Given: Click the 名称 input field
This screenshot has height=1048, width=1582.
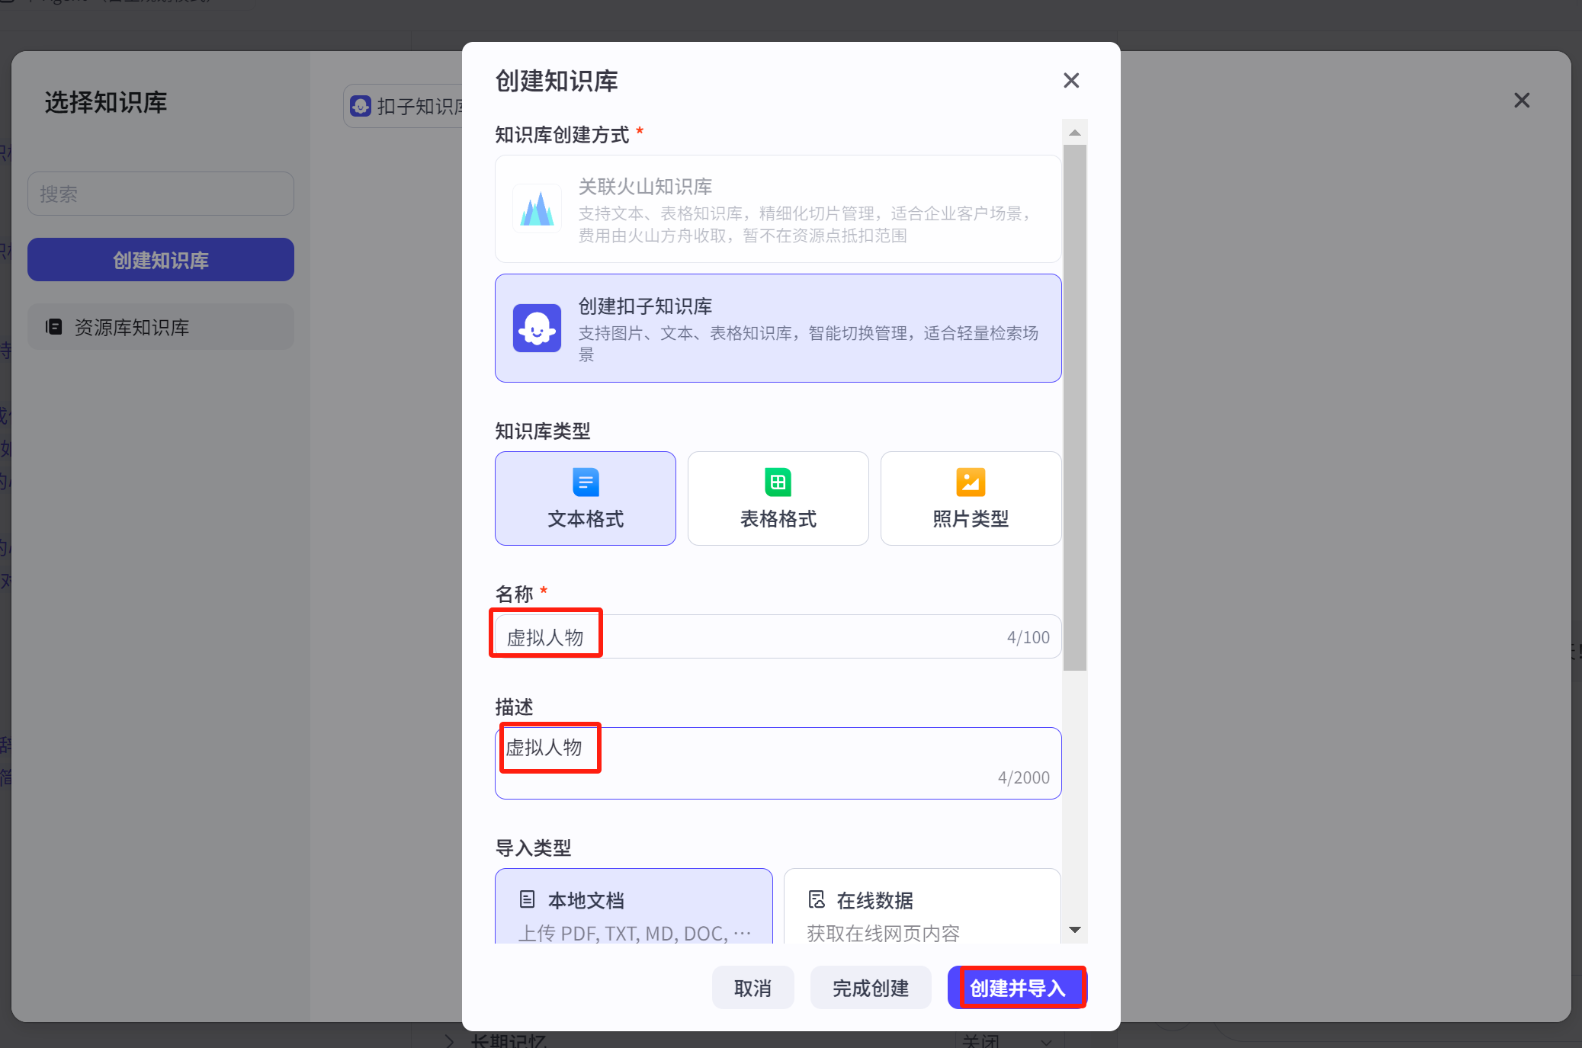Looking at the screenshot, I should point(778,636).
